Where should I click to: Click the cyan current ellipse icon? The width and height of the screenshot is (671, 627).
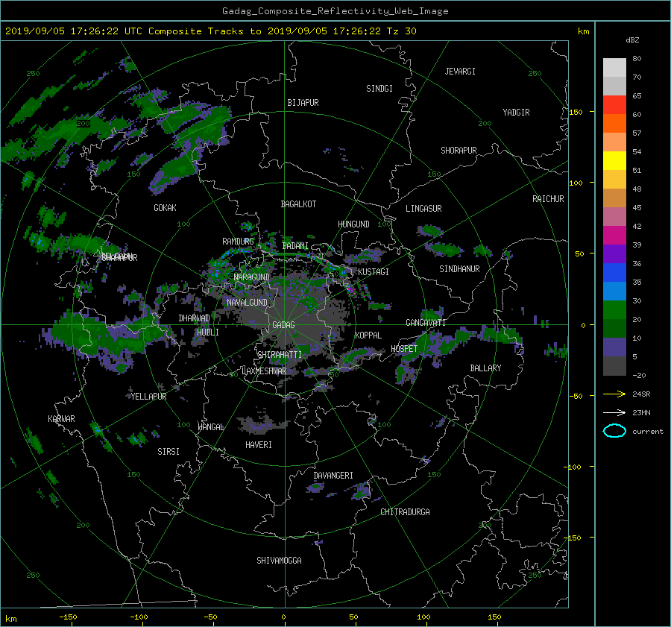tap(614, 431)
